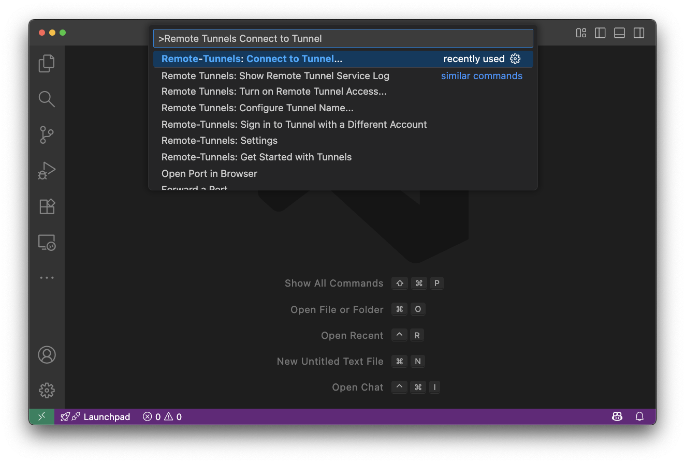Open the Search view
685x463 pixels.
[x=47, y=99]
